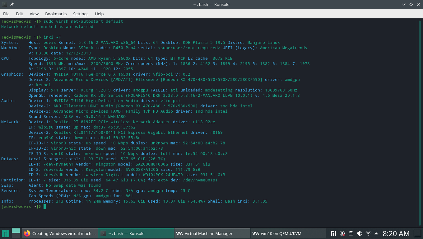Close the Konsole window
Image resolution: width=423 pixels, height=239 pixels.
[418, 4]
